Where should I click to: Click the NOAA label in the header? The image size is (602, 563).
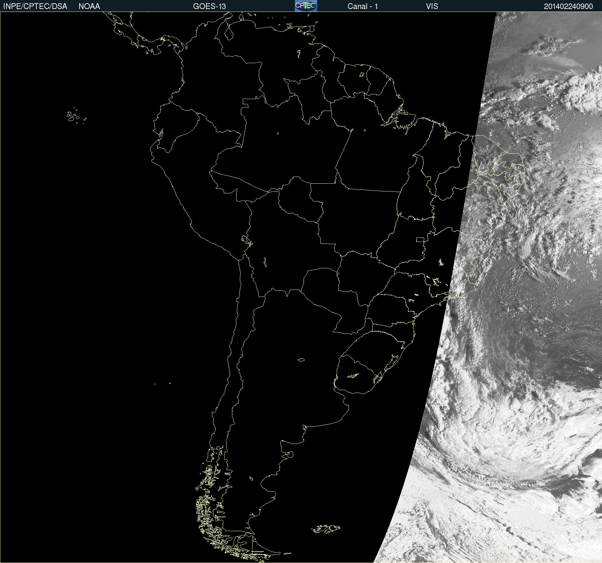[89, 6]
